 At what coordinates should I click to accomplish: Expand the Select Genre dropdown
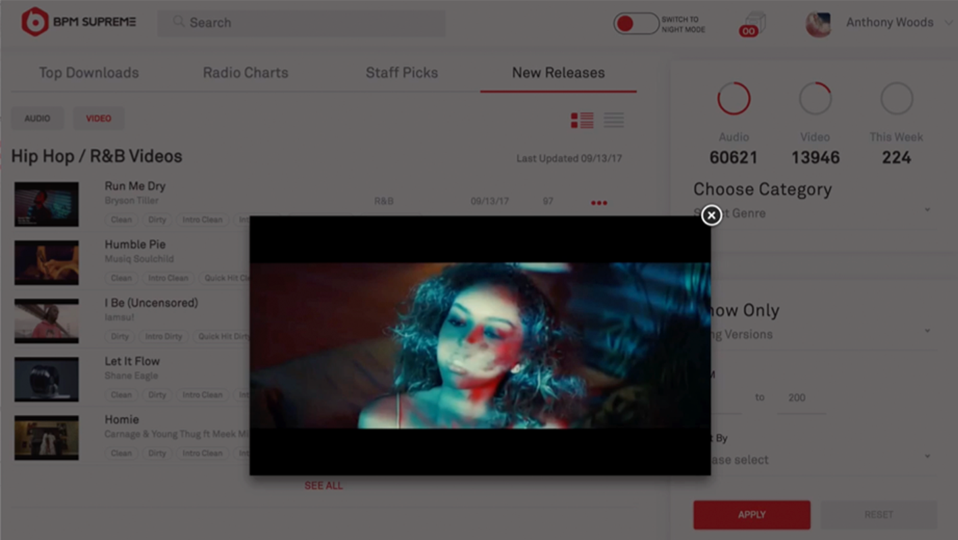(927, 211)
